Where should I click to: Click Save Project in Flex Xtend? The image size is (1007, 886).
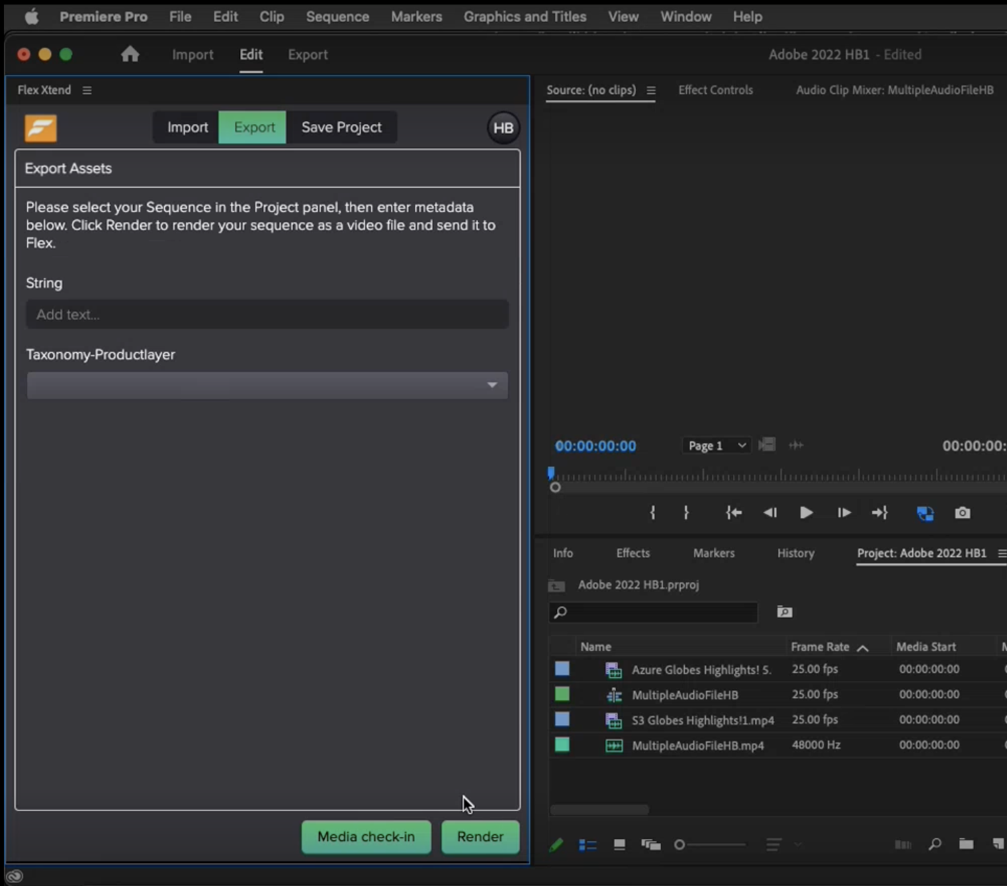pos(341,127)
